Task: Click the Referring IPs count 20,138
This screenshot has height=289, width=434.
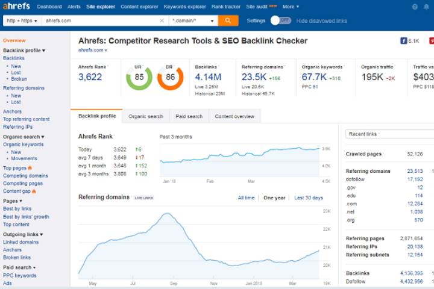Action: [415, 246]
